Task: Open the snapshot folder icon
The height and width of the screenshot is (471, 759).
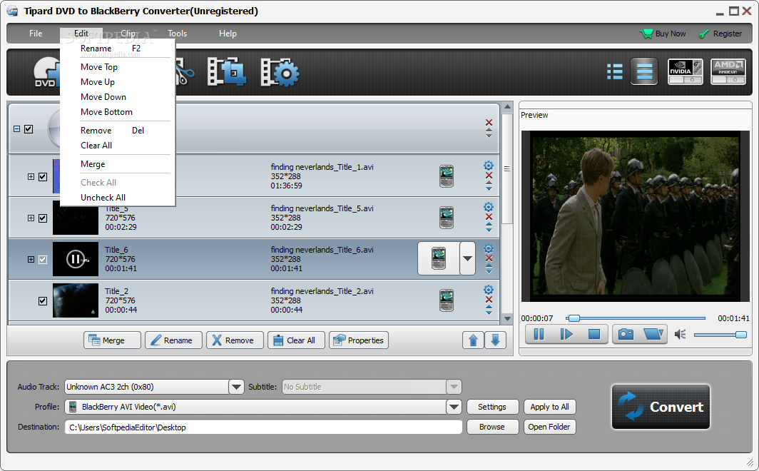Action: tap(653, 334)
